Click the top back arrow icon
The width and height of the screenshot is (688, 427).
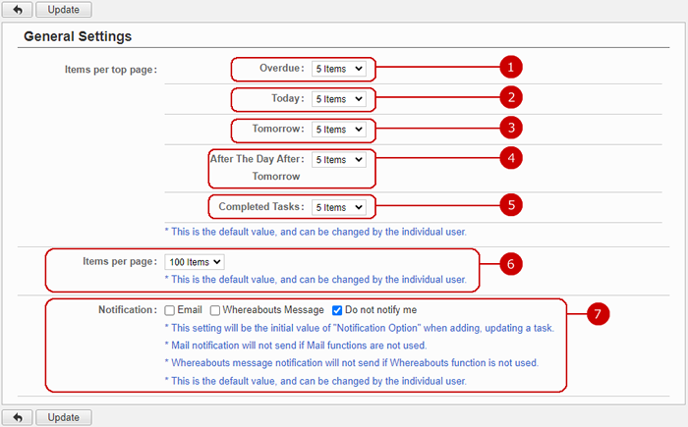[x=17, y=10]
